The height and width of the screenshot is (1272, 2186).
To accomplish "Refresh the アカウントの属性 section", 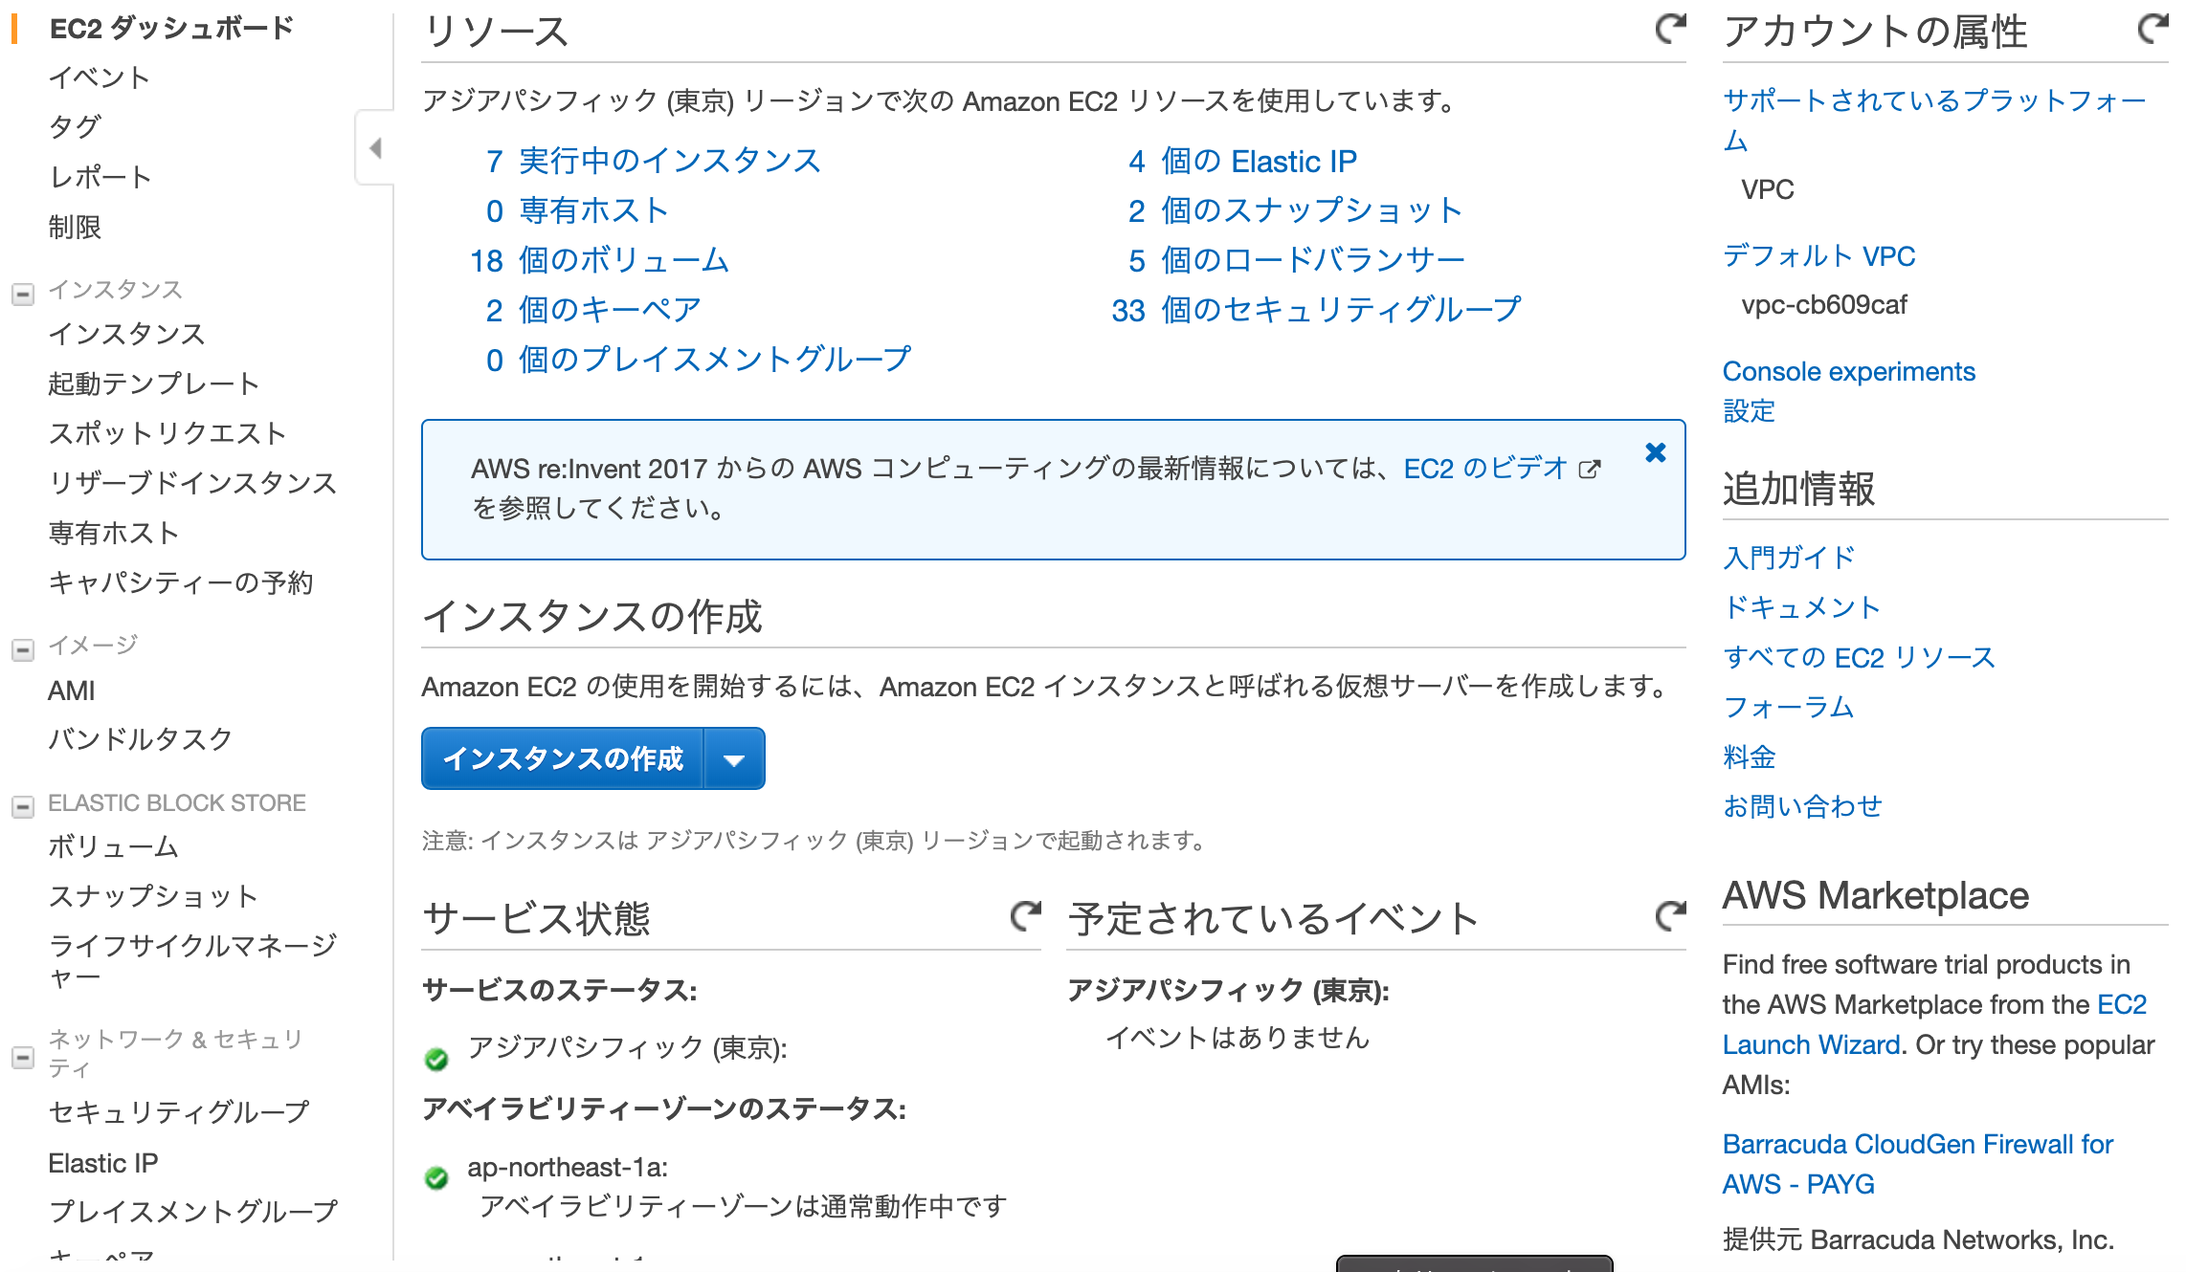I will pyautogui.click(x=2153, y=29).
